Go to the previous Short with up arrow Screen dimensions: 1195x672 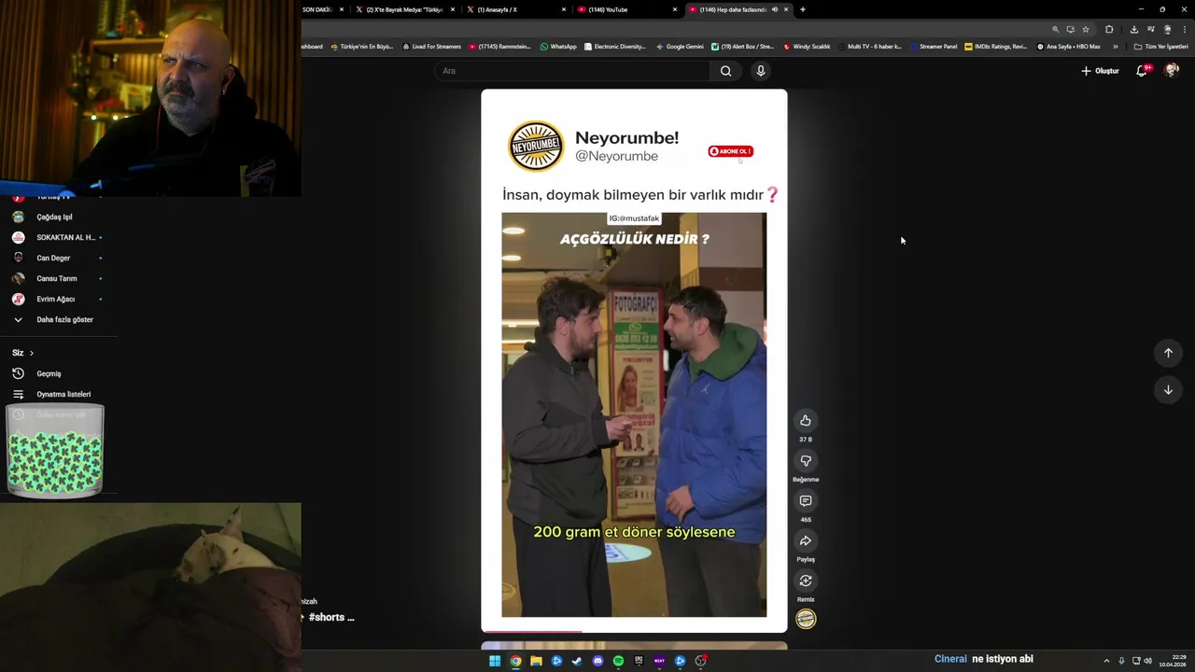click(1168, 353)
